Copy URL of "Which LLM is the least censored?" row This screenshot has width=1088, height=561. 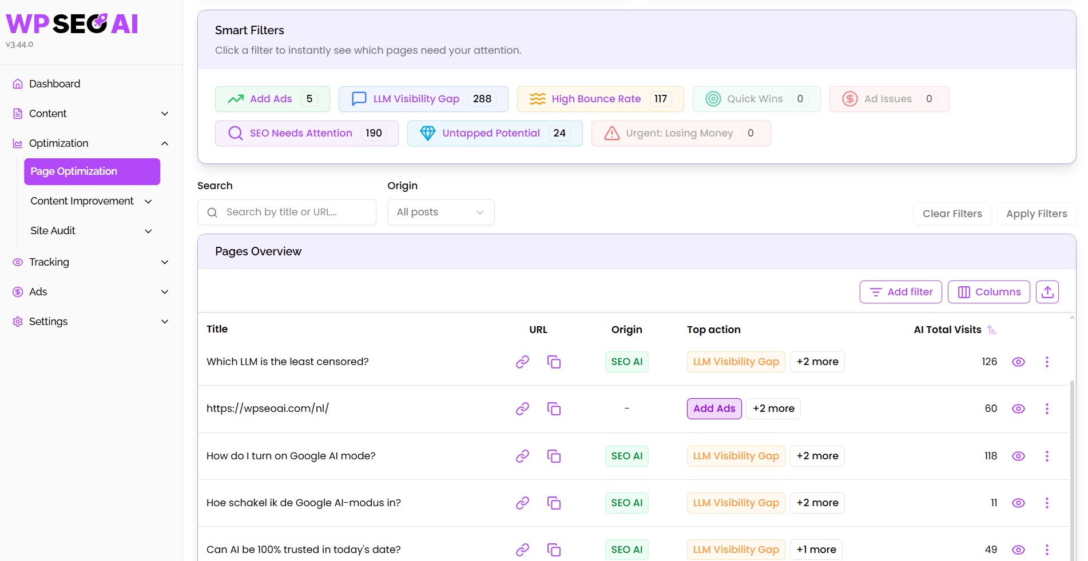coord(554,362)
